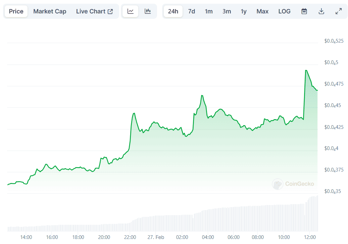Viewport: 348px width, 244px height.
Task: Choose the 1y time range
Action: click(244, 11)
